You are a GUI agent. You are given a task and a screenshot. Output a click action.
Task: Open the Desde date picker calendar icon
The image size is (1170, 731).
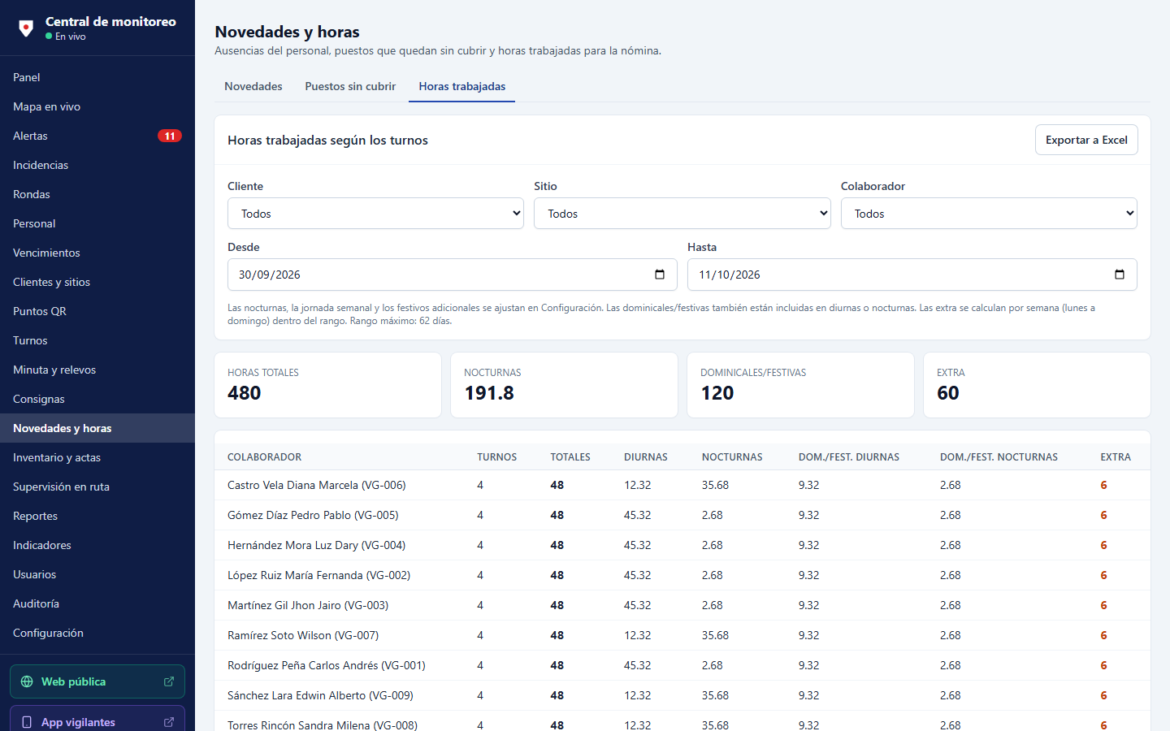tap(660, 275)
